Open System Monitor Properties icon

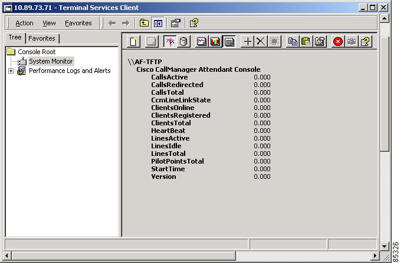tap(320, 41)
